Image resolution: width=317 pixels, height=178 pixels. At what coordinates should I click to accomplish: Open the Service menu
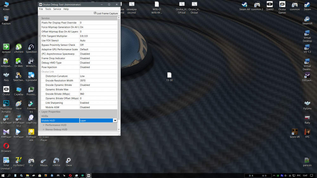(x=57, y=9)
